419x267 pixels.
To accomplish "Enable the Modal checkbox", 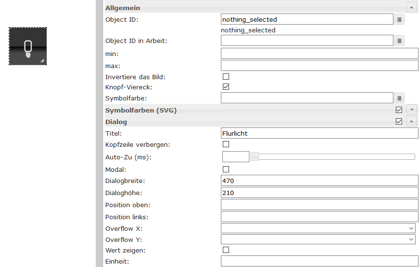I will click(226, 169).
